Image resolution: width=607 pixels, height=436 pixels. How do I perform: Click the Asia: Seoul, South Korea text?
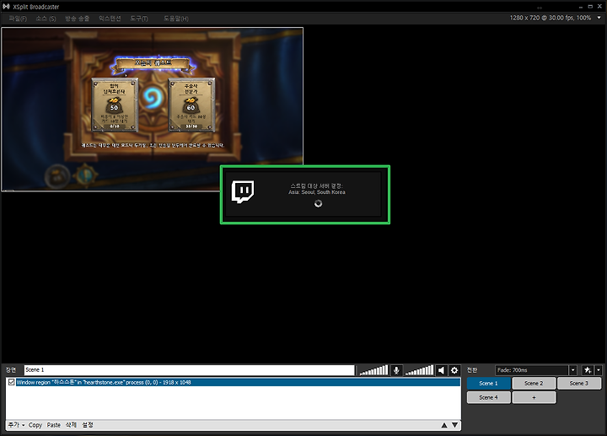tap(317, 192)
